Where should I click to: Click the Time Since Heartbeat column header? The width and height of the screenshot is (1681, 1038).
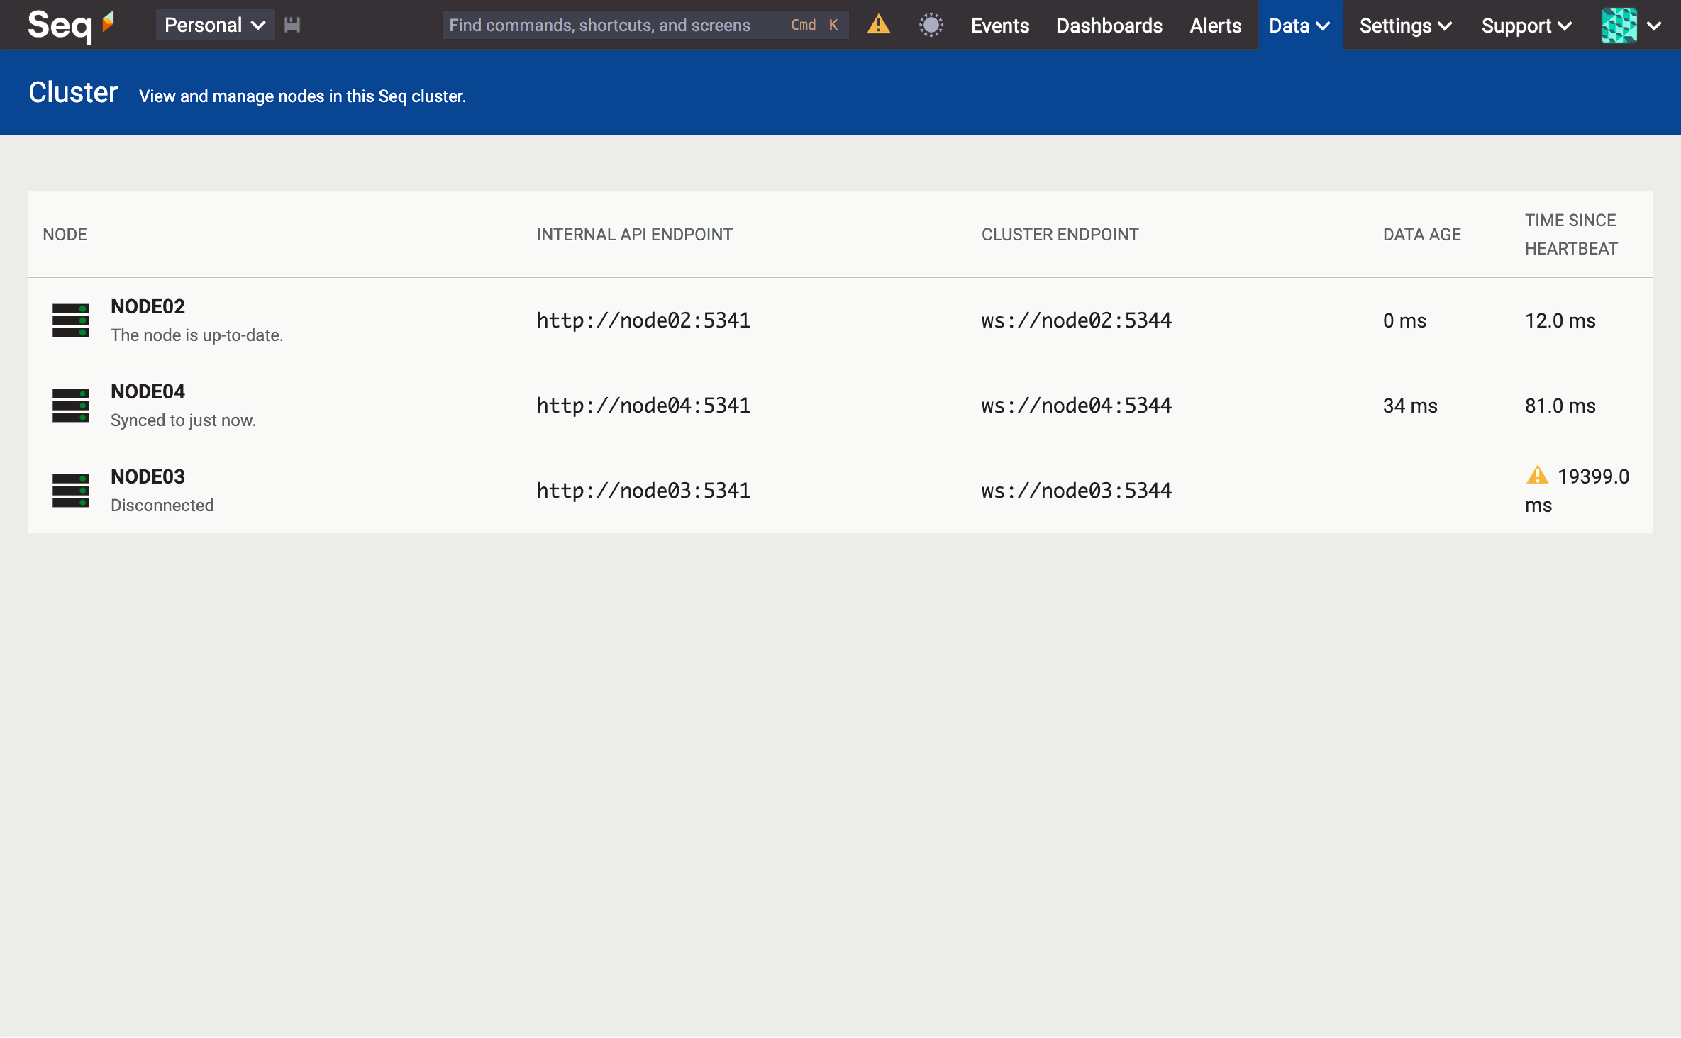point(1571,234)
